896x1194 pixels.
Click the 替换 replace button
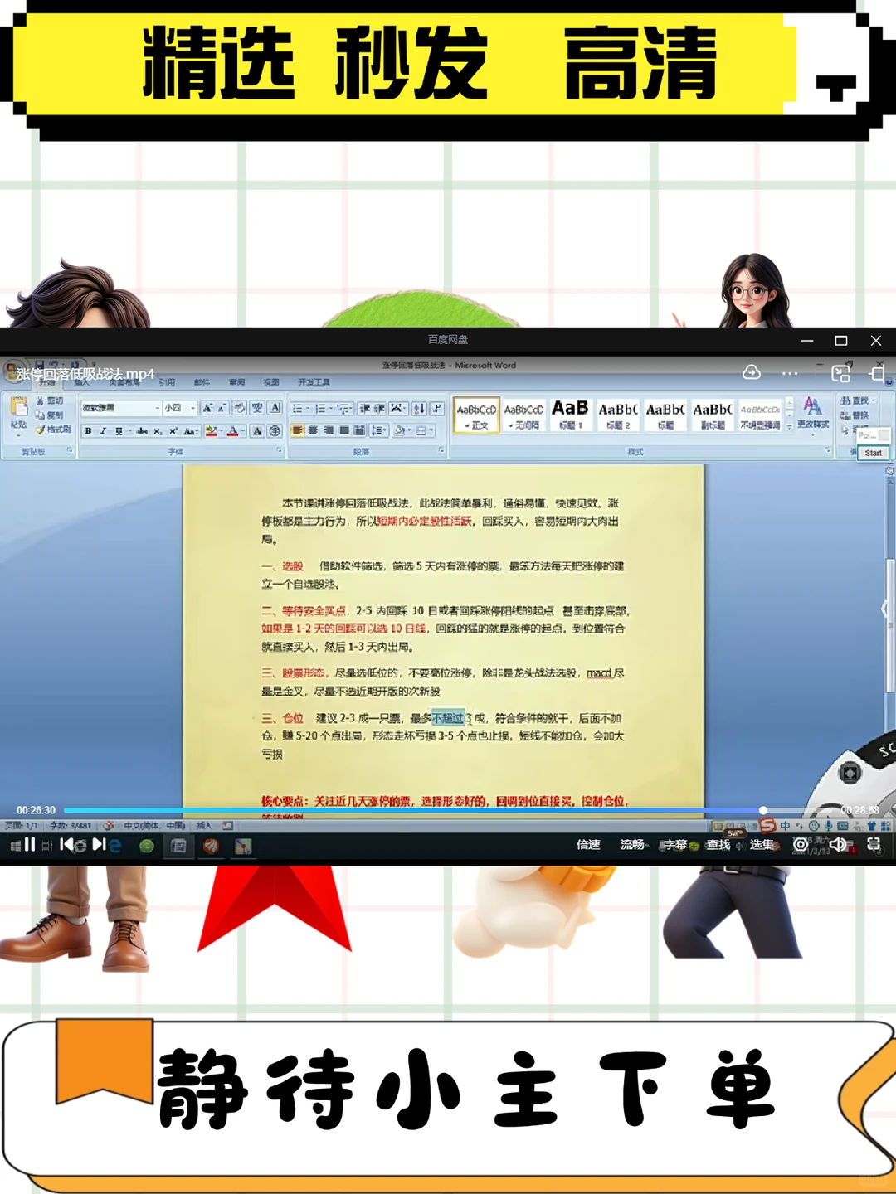[x=855, y=415]
